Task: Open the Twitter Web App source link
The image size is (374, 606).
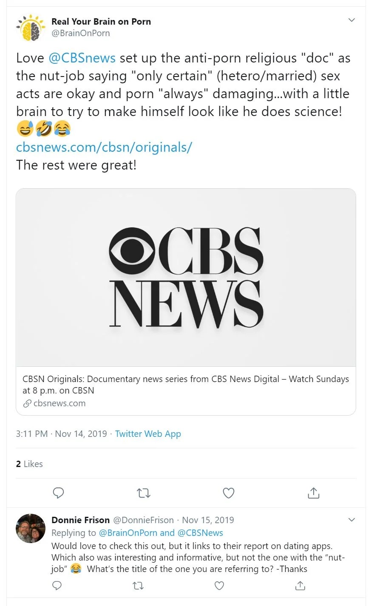Action: (x=148, y=434)
